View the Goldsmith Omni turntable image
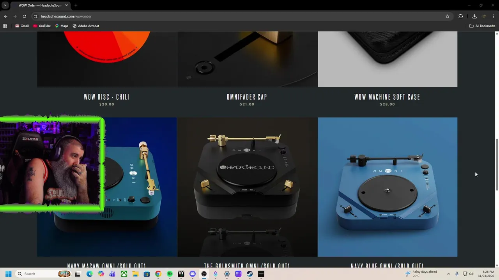Screen dimensions: 499x280 pos(247,187)
